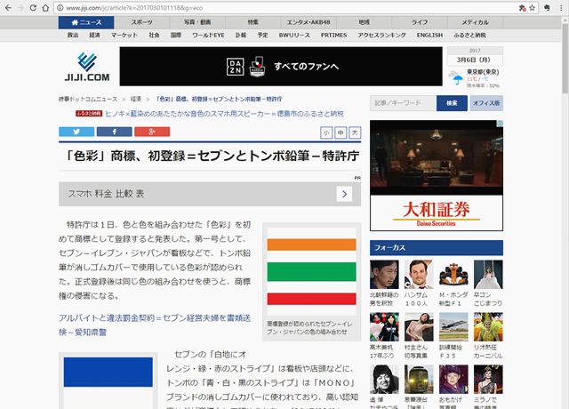Open the ENGLISH menu item
Screen dimensions: 569x409
point(429,35)
